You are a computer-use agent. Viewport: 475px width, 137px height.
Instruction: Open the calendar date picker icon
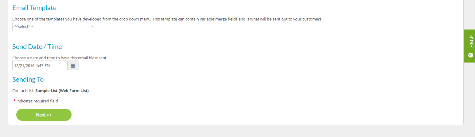(x=73, y=65)
